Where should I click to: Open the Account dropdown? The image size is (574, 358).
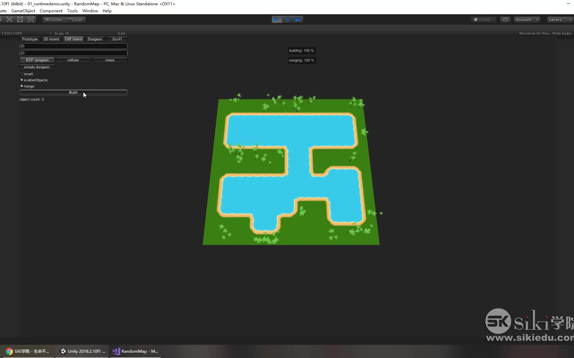pyautogui.click(x=527, y=20)
